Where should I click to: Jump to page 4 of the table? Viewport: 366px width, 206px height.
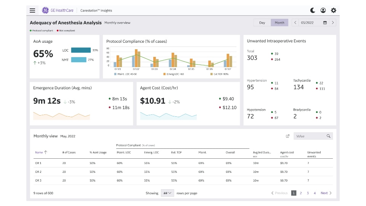coord(315,193)
